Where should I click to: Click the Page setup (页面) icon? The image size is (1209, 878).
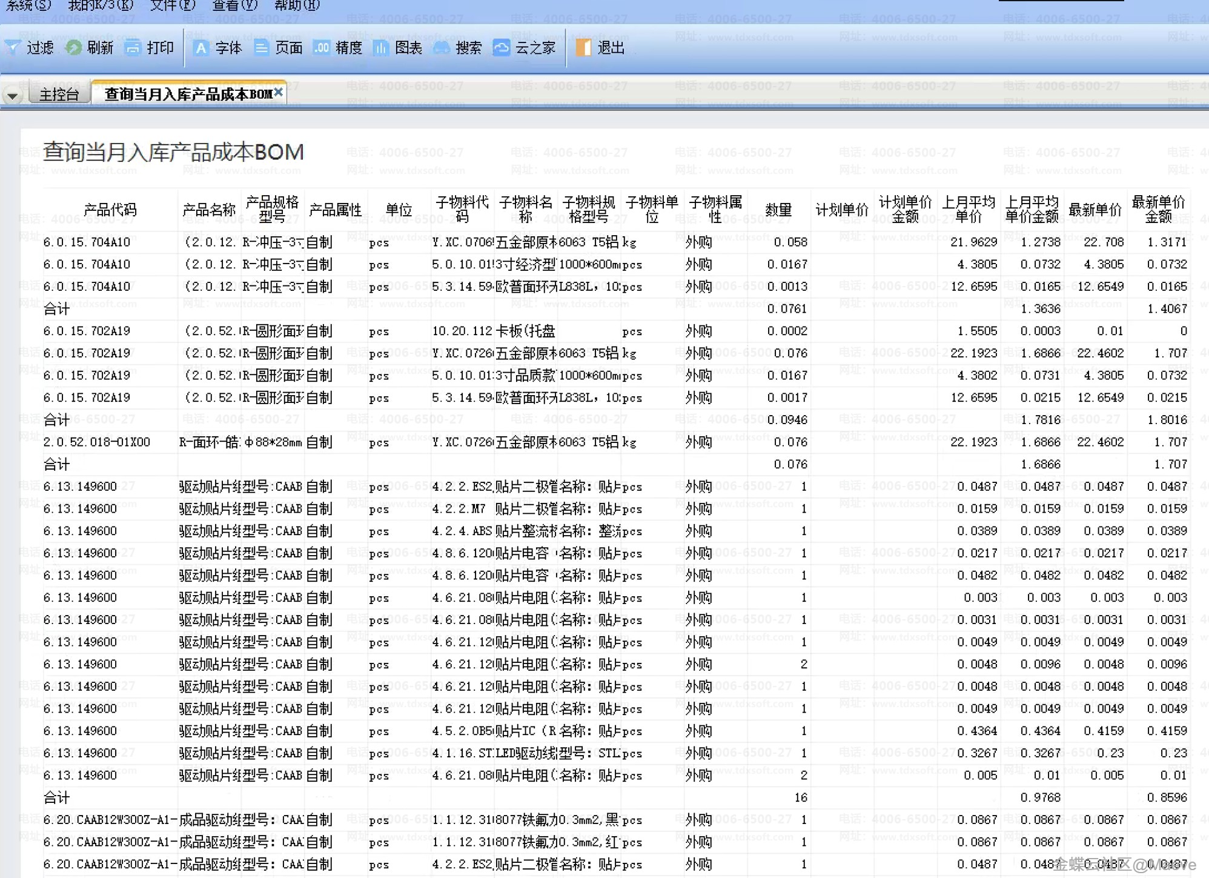261,47
